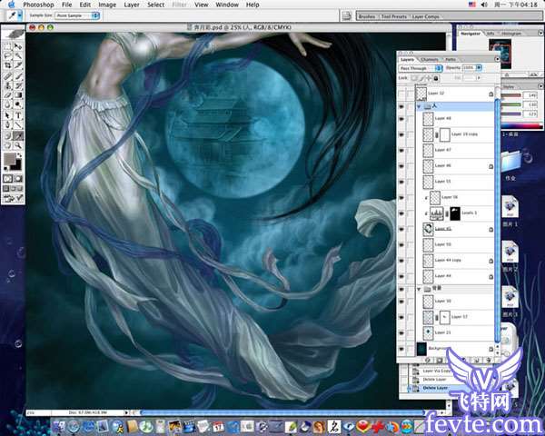Viewport: 545px width, 436px height.
Task: Select the Notes tool
Action: (7, 135)
